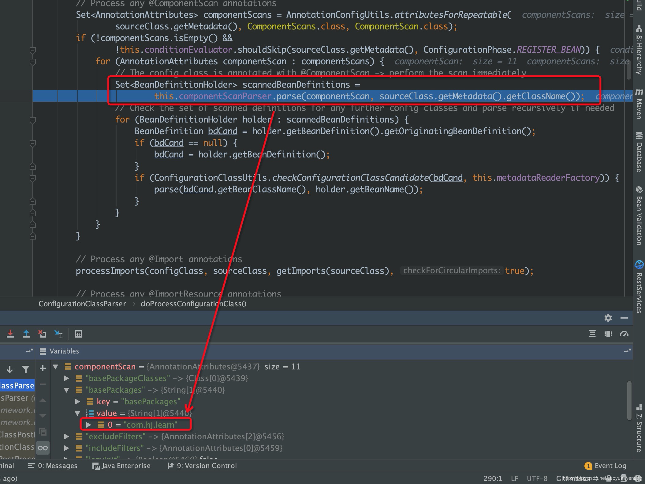Collapse the componentScan variable node
Image resolution: width=645 pixels, height=484 pixels.
pyautogui.click(x=55, y=367)
